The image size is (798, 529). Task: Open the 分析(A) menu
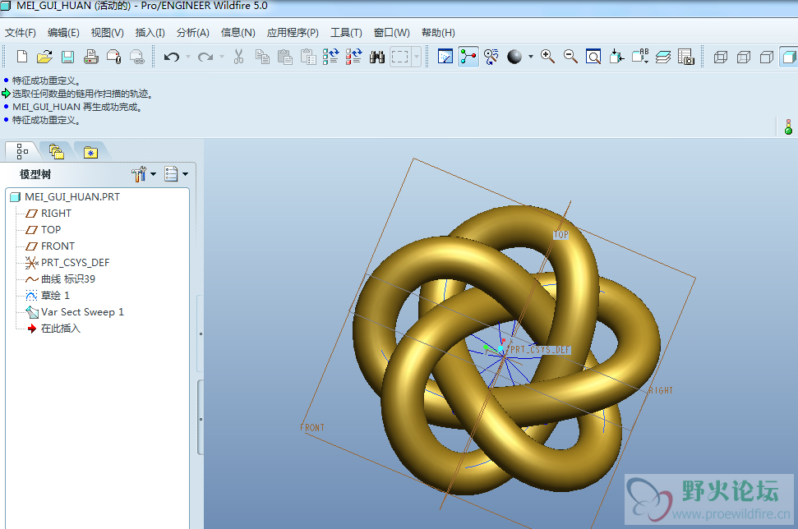click(x=193, y=33)
